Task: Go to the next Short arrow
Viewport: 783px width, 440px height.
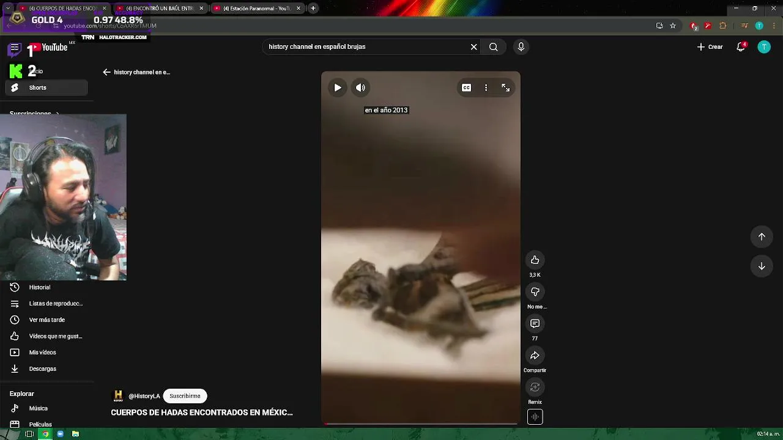Action: [762, 266]
